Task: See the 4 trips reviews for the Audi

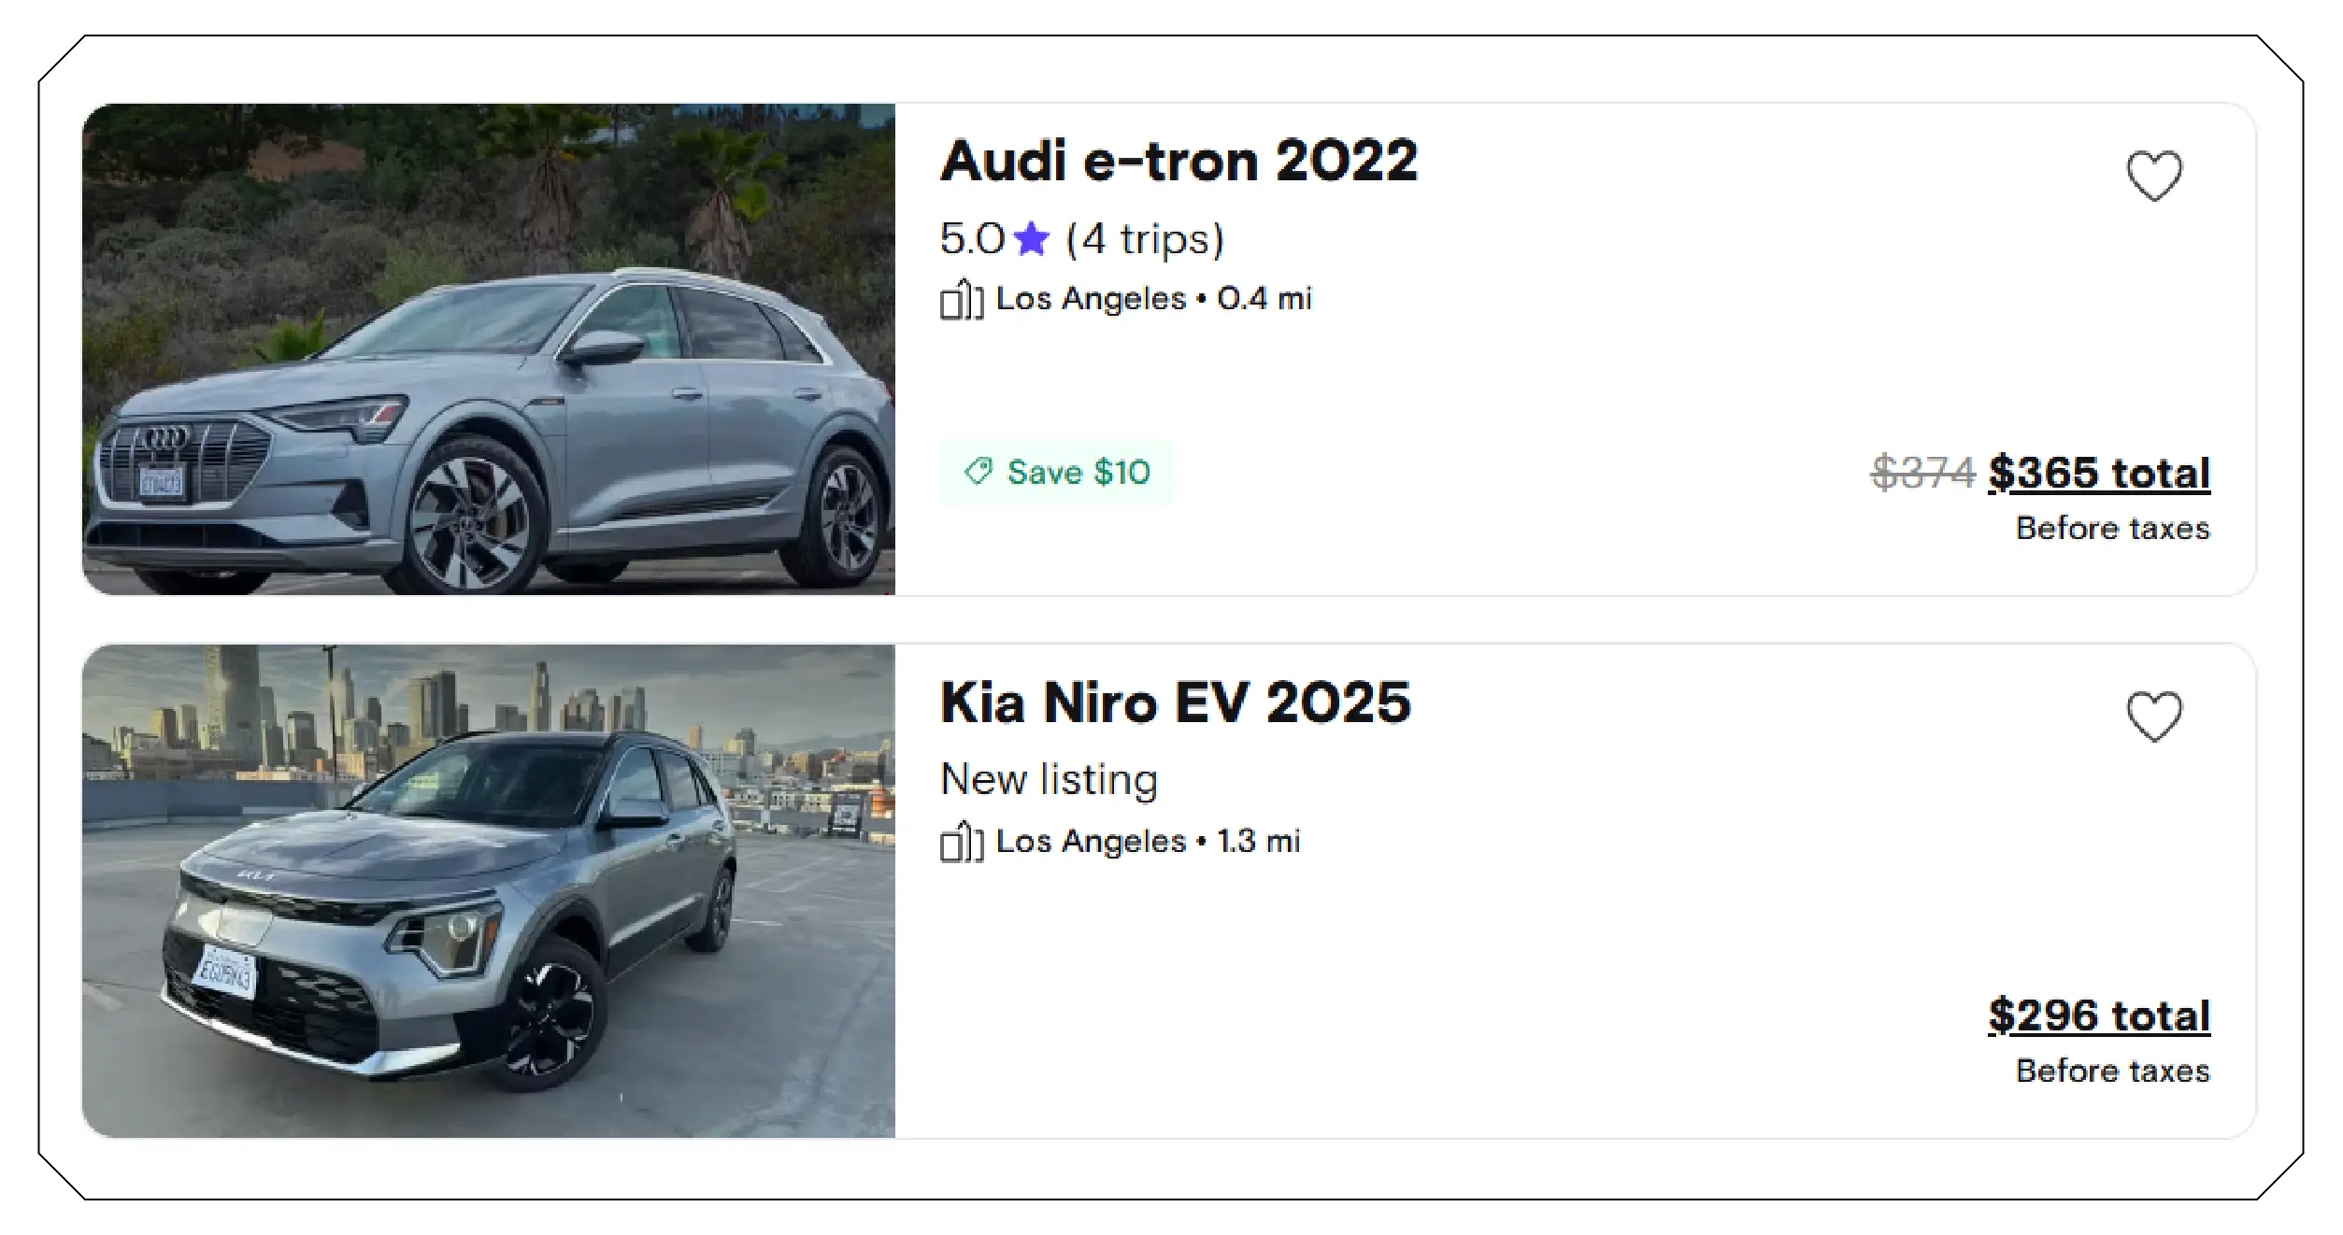Action: (x=1145, y=240)
